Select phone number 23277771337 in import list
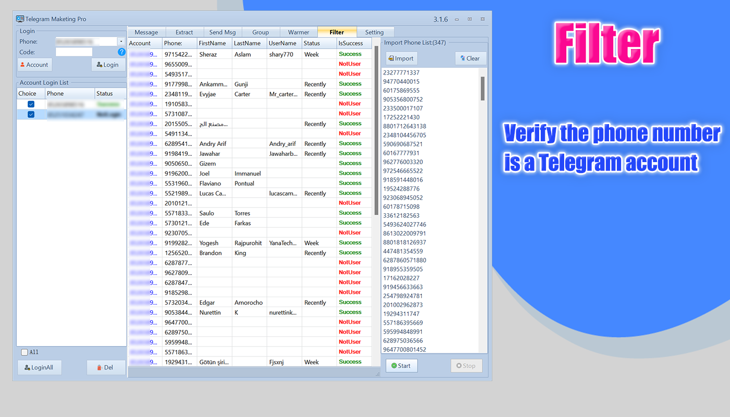730x417 pixels. click(x=401, y=72)
